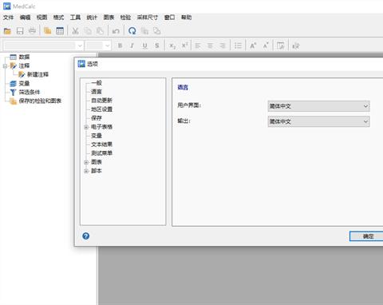Expand the 电子表格 node in options tree

[x=86, y=127]
